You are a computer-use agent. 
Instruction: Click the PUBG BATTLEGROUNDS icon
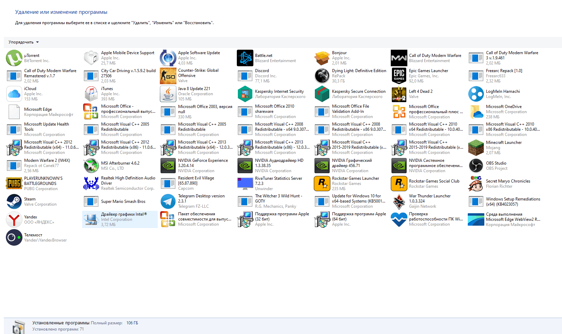(14, 184)
